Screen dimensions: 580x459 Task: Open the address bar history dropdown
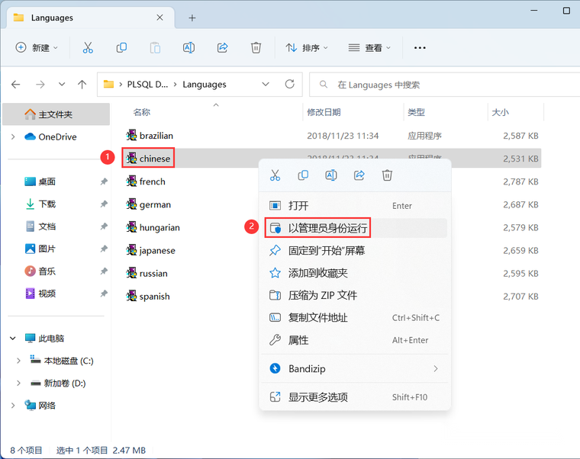[266, 85]
